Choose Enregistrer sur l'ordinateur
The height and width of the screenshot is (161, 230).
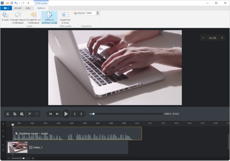click(34, 18)
